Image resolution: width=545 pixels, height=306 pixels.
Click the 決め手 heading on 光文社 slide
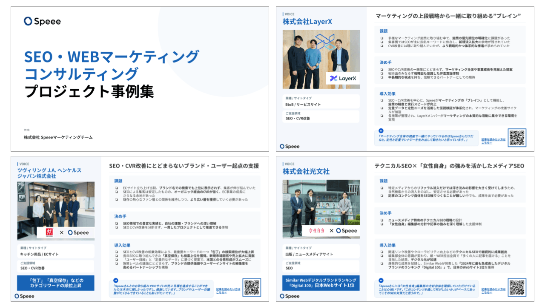[385, 213]
